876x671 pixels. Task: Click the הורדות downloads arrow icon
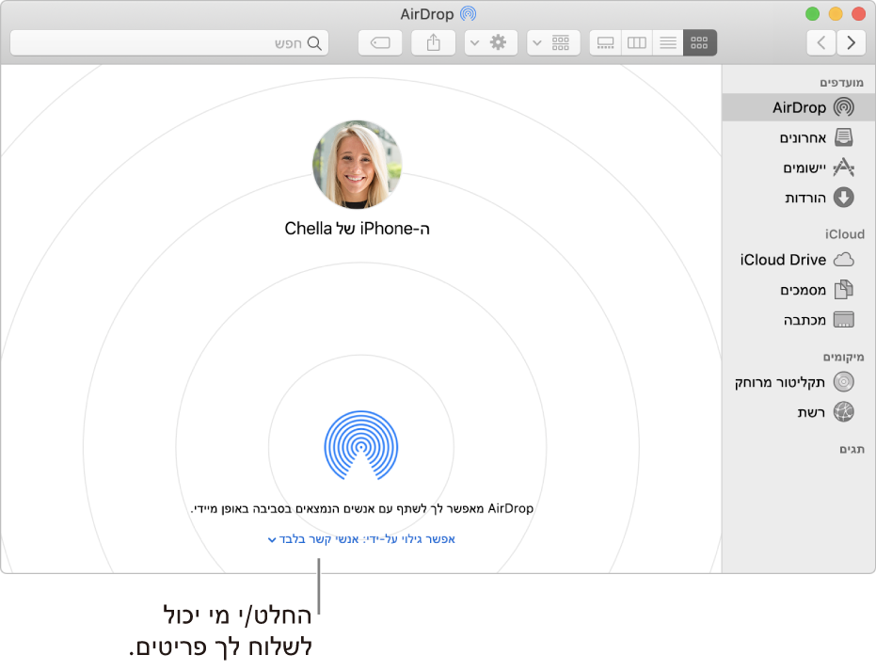pos(844,198)
